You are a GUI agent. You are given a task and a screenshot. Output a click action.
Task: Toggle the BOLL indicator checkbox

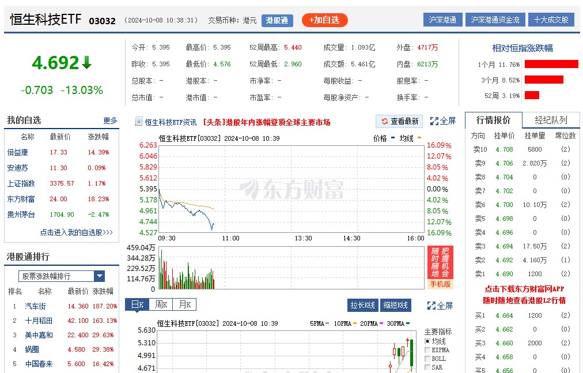coord(427,359)
